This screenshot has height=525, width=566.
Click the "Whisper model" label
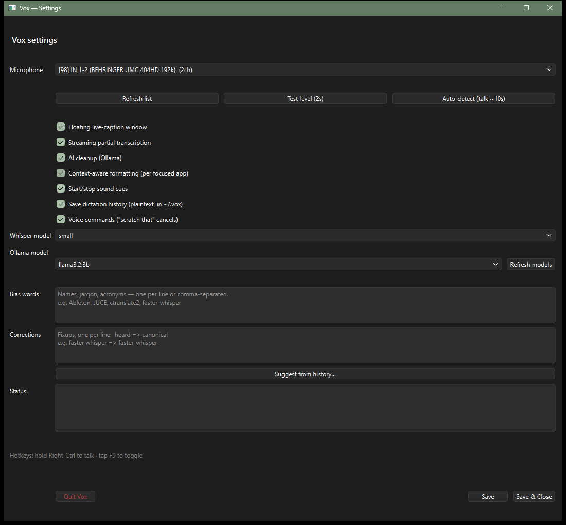click(30, 236)
